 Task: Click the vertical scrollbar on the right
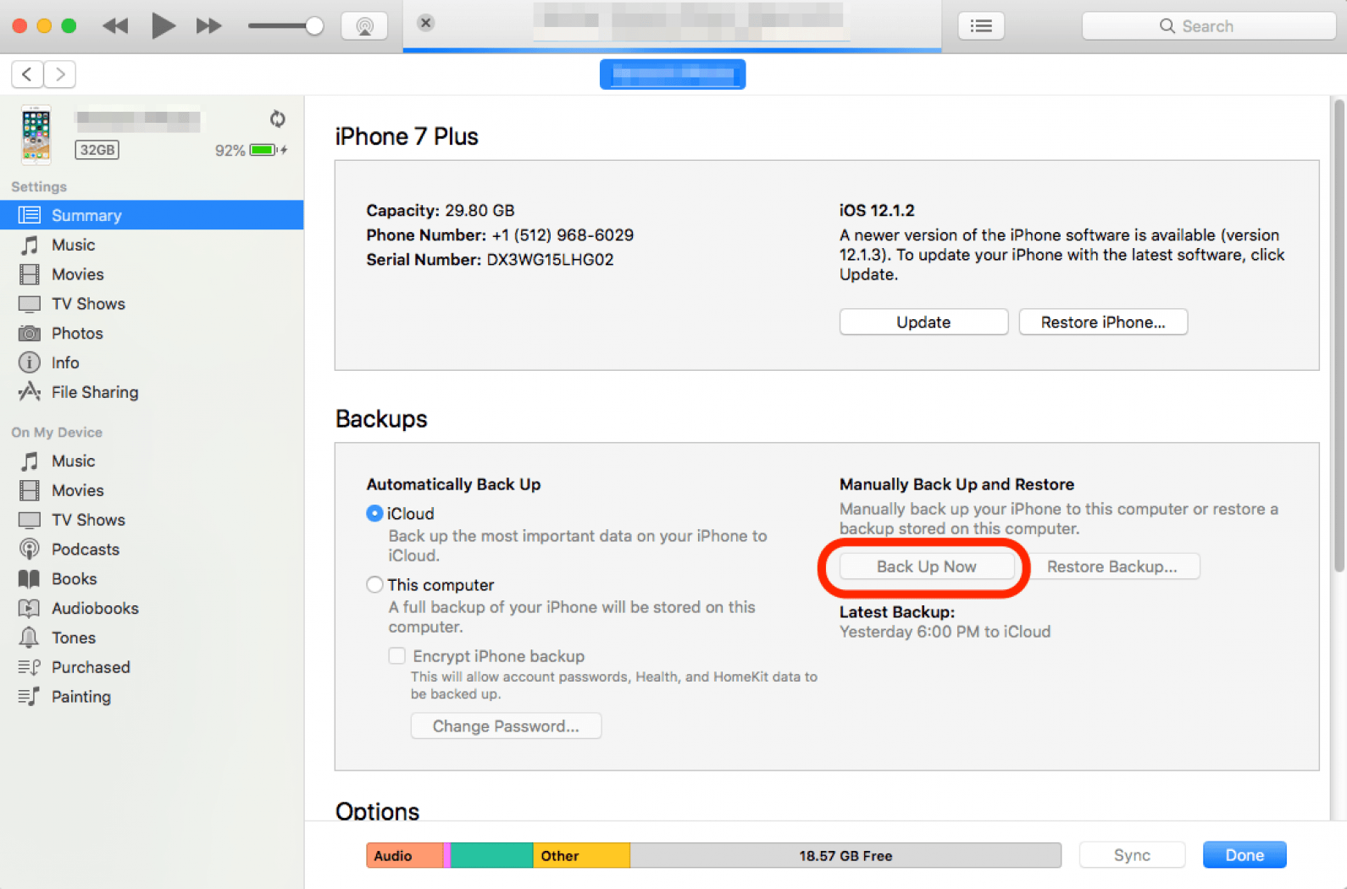tap(1339, 335)
